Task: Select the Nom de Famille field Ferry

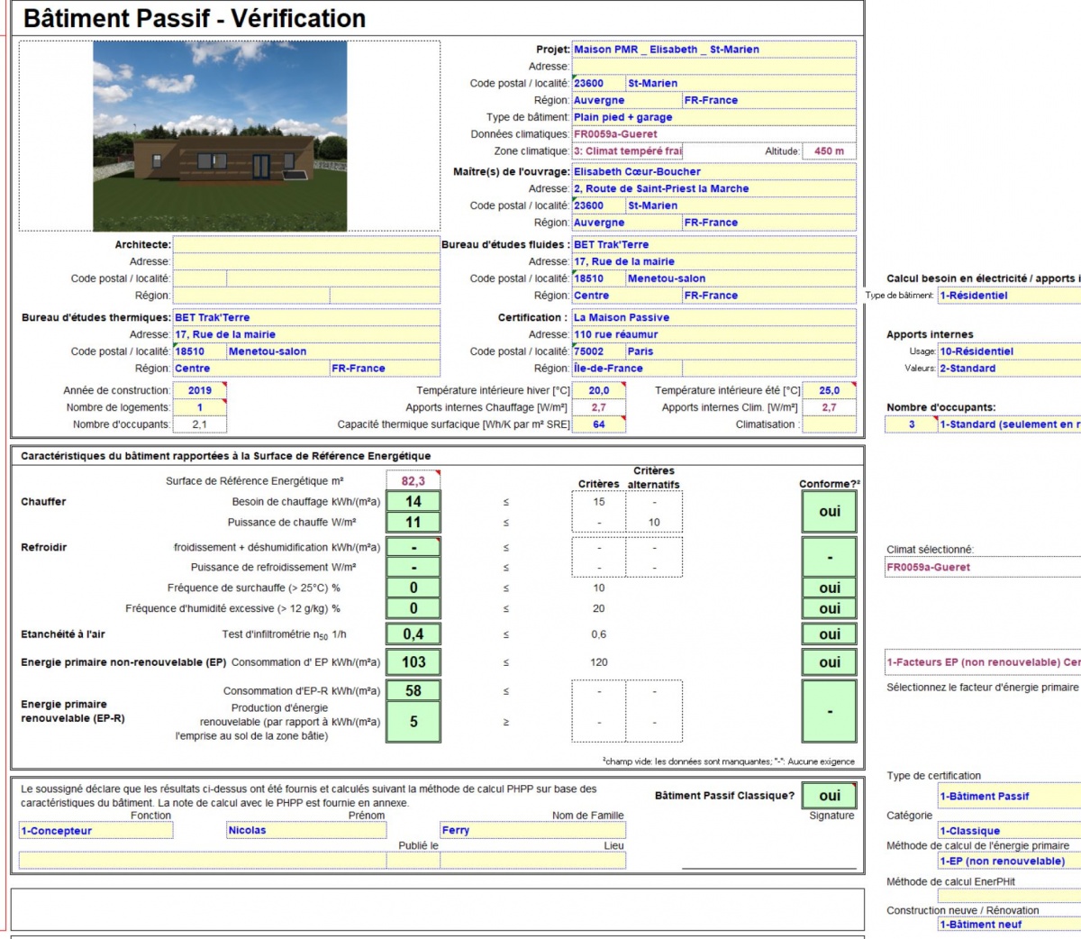Action: click(532, 831)
